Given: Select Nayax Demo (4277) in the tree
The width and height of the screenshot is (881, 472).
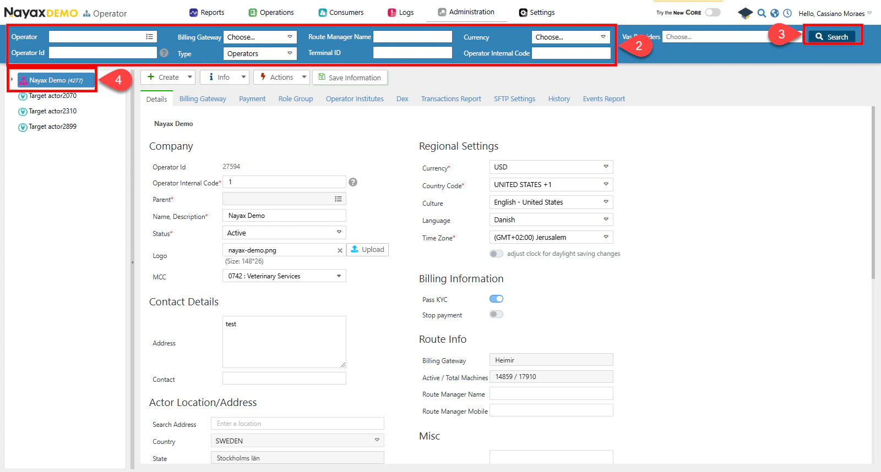Looking at the screenshot, I should click(x=56, y=80).
